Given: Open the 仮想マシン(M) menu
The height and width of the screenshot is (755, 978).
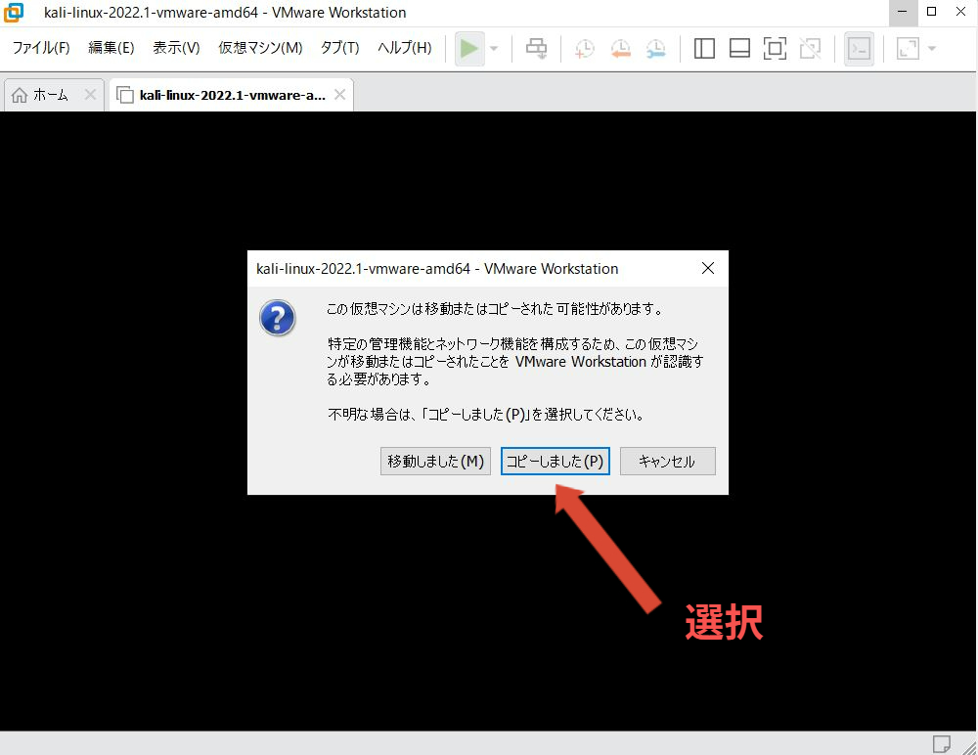Looking at the screenshot, I should click(260, 47).
